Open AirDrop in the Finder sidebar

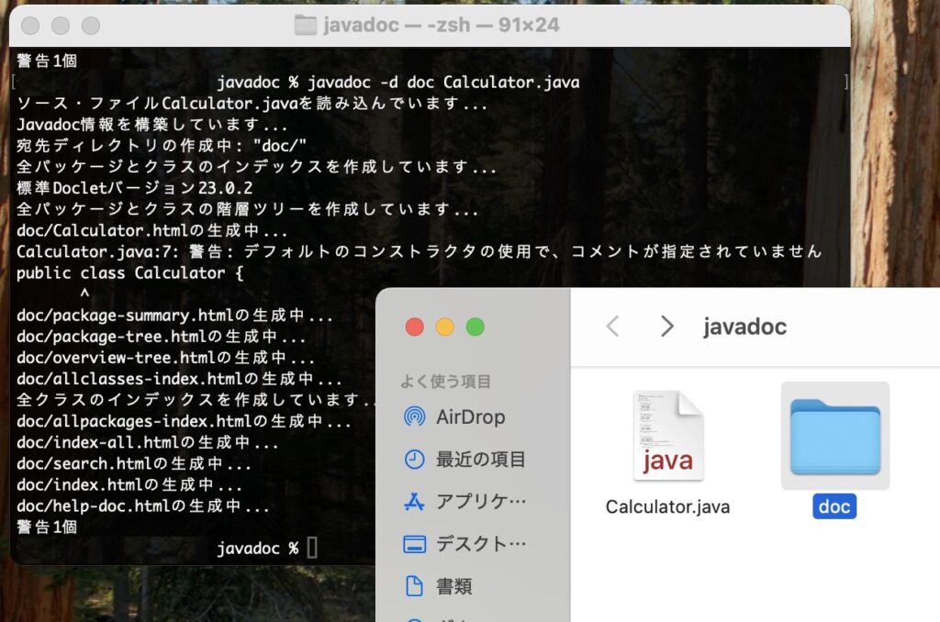coord(454,417)
